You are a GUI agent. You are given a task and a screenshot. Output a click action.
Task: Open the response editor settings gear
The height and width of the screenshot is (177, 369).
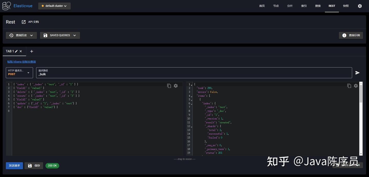click(x=356, y=86)
